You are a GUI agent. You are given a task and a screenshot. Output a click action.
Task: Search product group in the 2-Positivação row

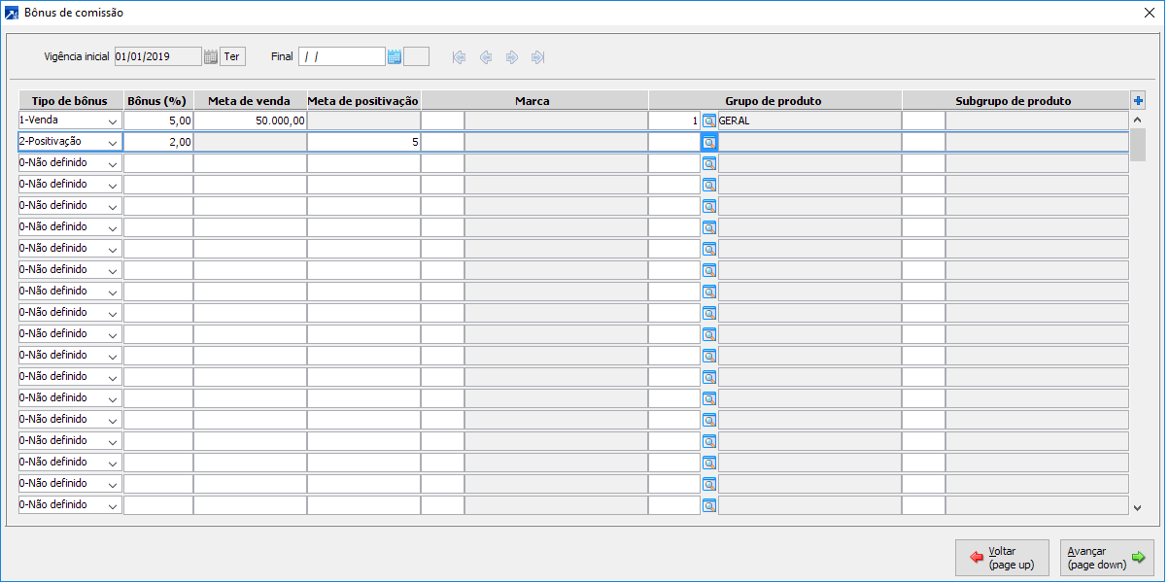click(x=709, y=142)
